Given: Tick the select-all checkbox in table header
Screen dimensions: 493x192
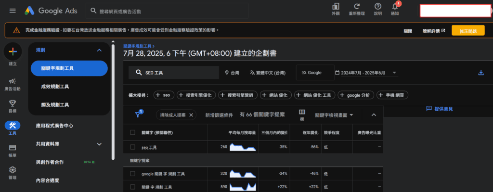Looking at the screenshot, I should click(133, 133).
